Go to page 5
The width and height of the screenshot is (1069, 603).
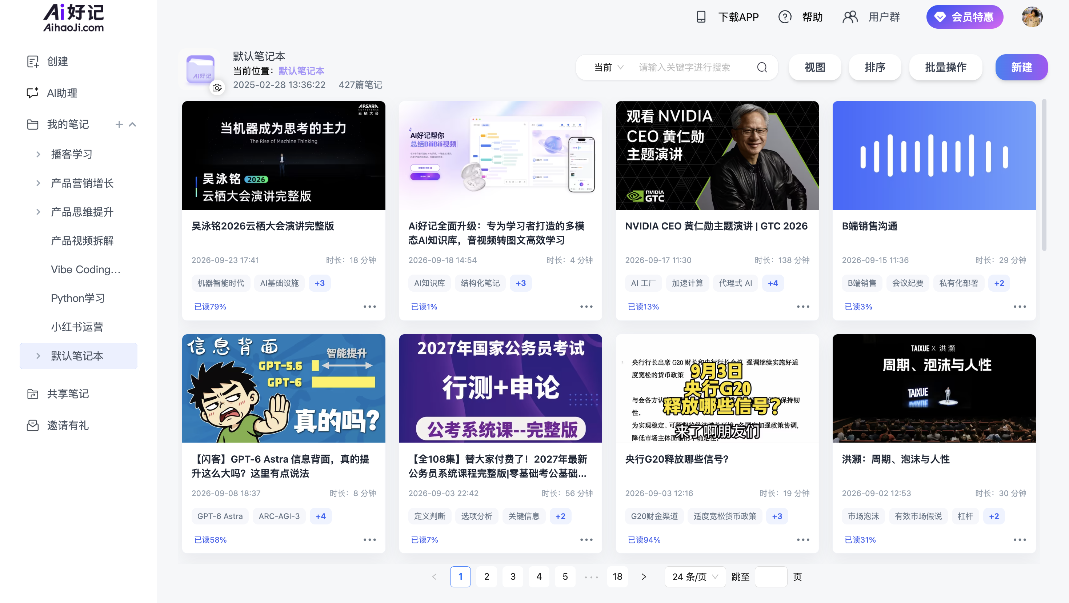pyautogui.click(x=565, y=576)
